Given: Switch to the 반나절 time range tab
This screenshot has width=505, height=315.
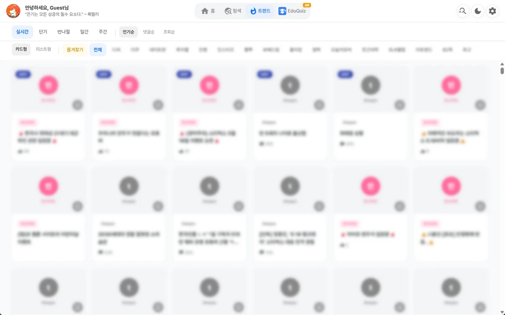Looking at the screenshot, I should (64, 32).
